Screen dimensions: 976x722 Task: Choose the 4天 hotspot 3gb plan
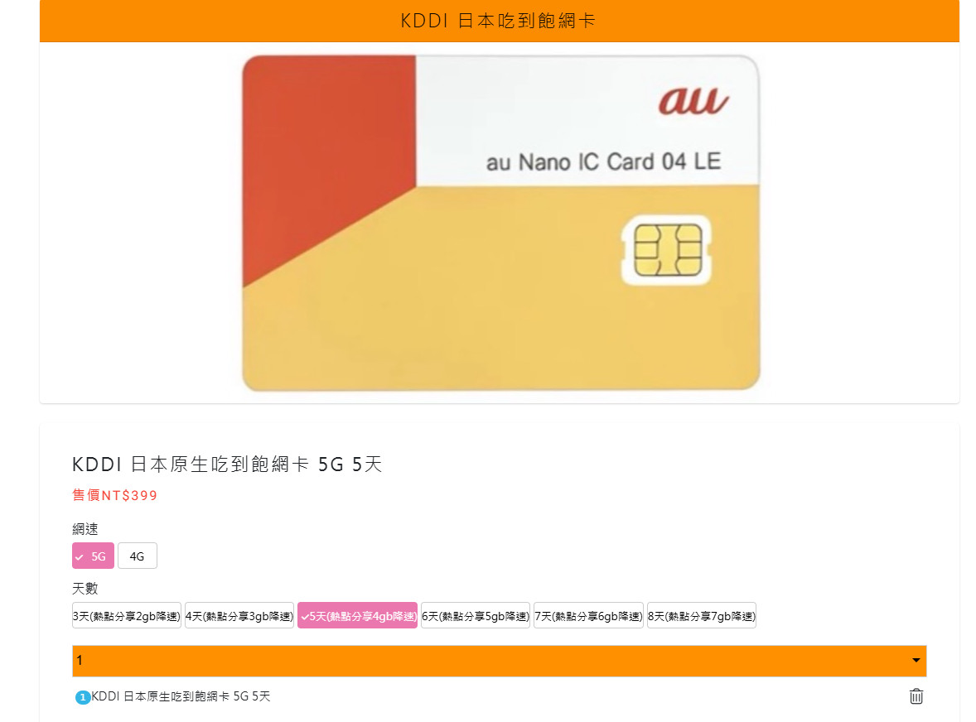(239, 616)
